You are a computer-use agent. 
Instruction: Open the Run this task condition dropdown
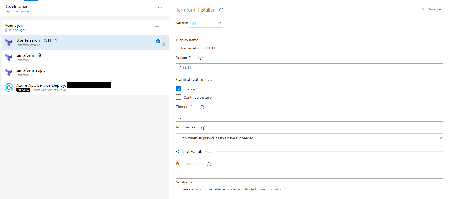coord(309,138)
